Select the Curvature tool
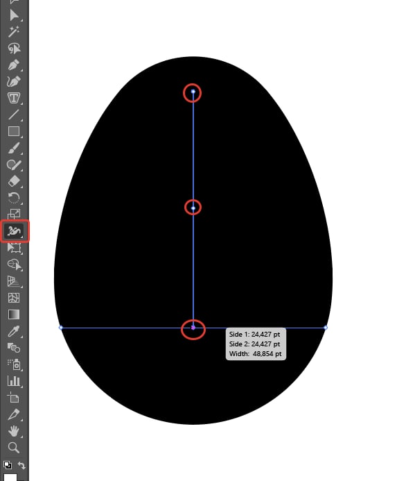397x481 pixels. click(14, 81)
